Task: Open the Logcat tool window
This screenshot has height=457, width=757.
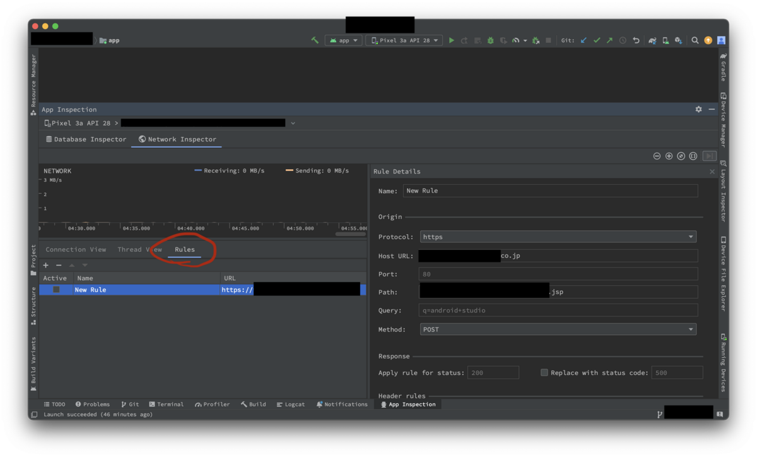Action: 291,404
